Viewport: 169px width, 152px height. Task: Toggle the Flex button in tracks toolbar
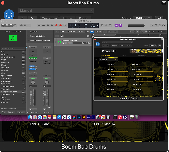100,32
